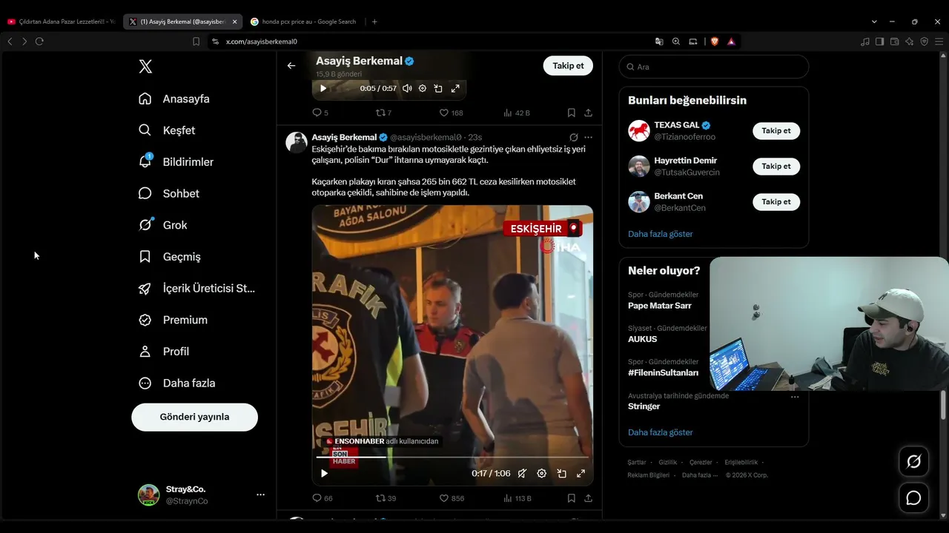Reply to post with 5 comments
949x533 pixels.
click(x=320, y=113)
